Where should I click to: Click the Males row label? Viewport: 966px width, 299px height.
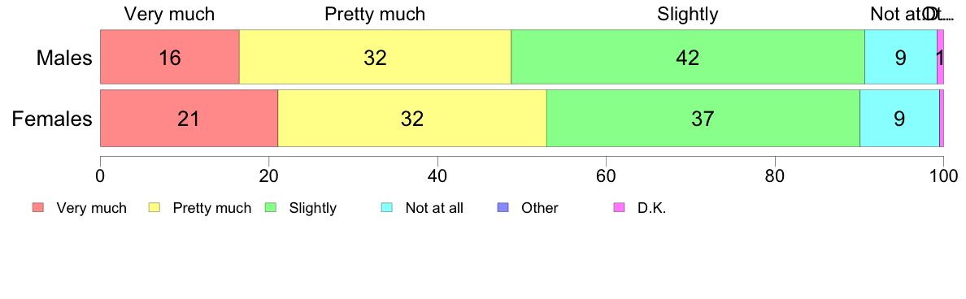(64, 58)
